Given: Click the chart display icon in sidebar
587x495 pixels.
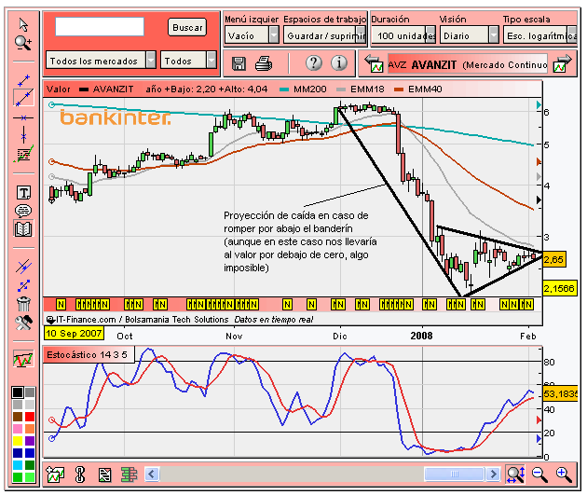Looking at the screenshot, I should (x=23, y=359).
